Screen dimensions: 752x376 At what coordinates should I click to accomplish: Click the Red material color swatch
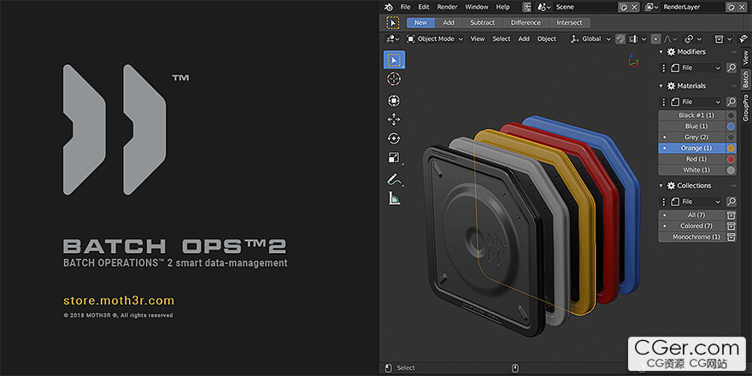731,159
